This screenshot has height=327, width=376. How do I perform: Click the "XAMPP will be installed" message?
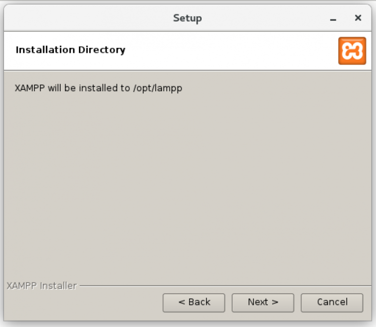tap(98, 89)
